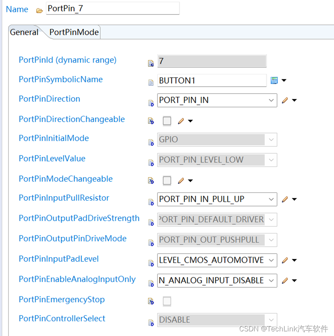Open the PortPinInputPadLevel LEVEL_CMOS_AUTOMOTIVE dropdown
Viewport: 334px width, 336px height.
[217, 260]
